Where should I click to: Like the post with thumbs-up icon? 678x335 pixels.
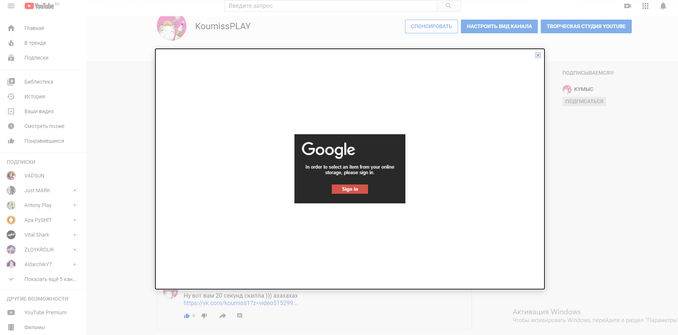click(x=187, y=316)
